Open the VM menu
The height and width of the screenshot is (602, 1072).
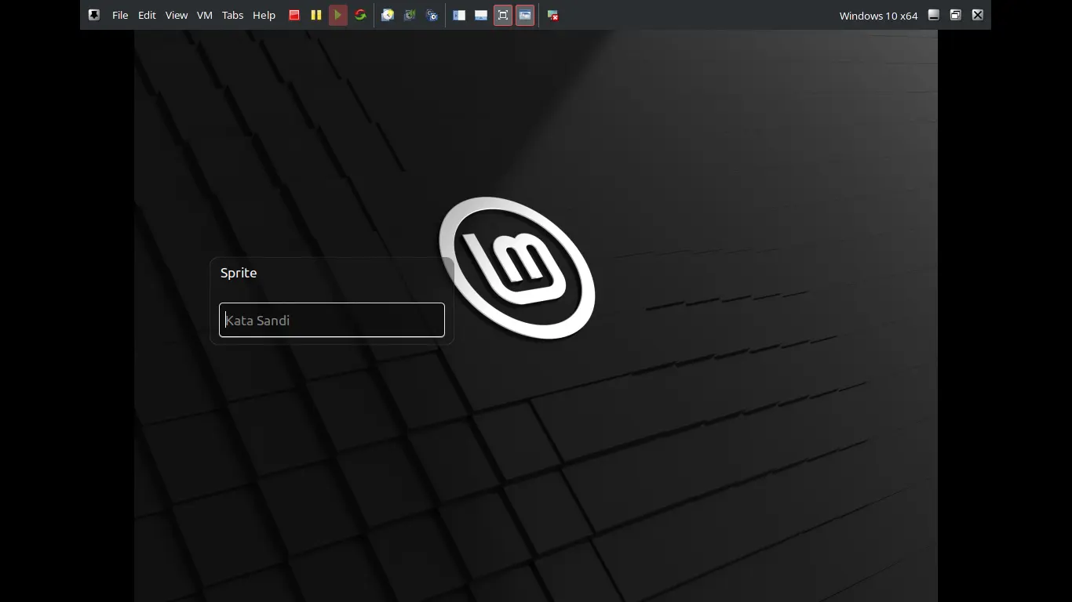[205, 15]
